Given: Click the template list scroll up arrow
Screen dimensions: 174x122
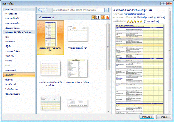Looking at the screenshot, I should point(108,22).
